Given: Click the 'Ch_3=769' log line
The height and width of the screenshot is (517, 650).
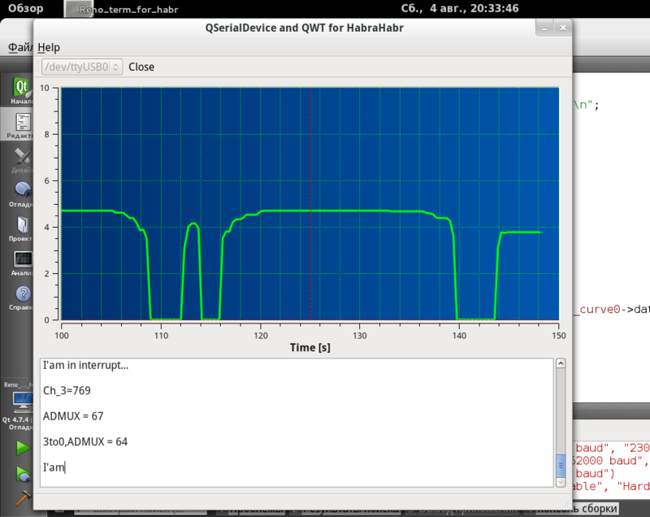Looking at the screenshot, I should coord(67,390).
